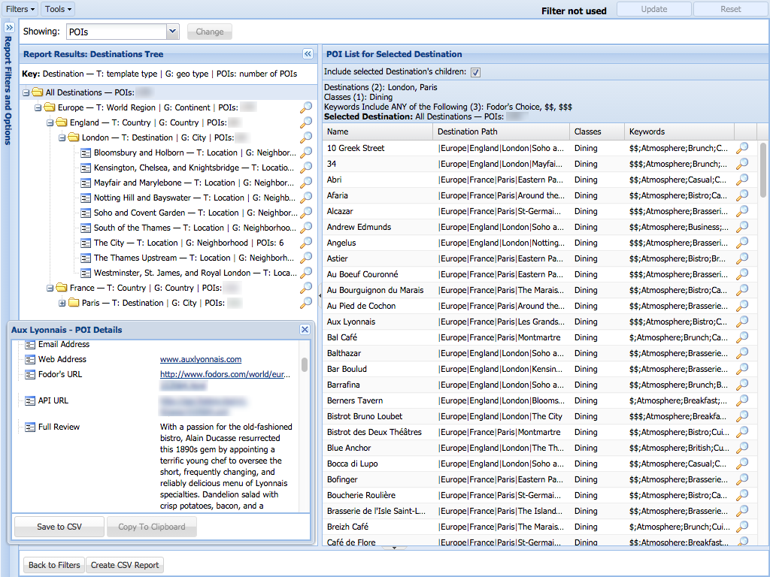This screenshot has height=577, width=770.
Task: Click the Reset filter button
Action: click(x=731, y=9)
